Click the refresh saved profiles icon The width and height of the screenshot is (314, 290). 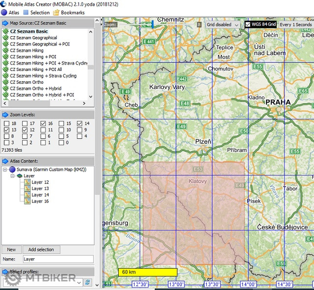click(88, 282)
